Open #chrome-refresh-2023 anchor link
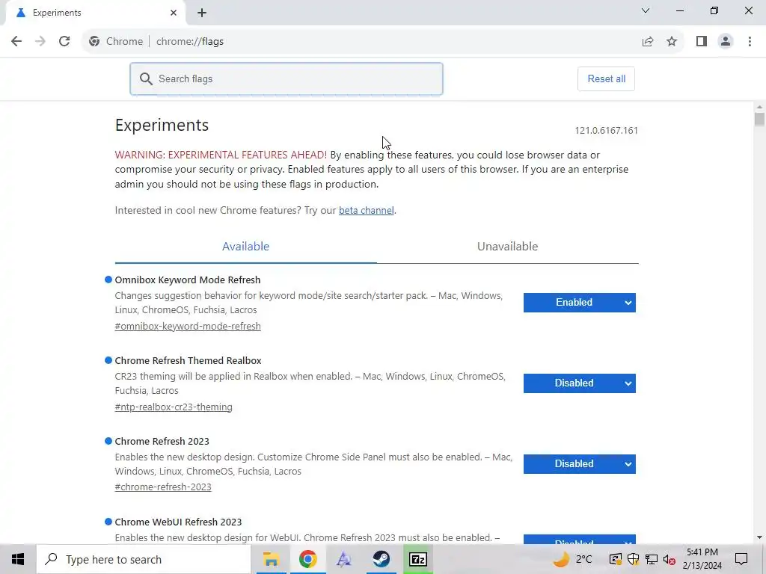Image resolution: width=766 pixels, height=574 pixels. 163,487
